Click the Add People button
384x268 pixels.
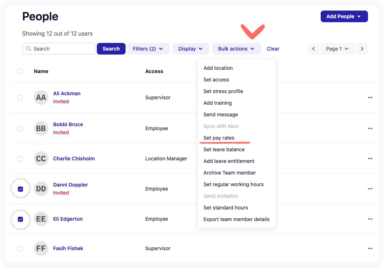[x=344, y=16]
